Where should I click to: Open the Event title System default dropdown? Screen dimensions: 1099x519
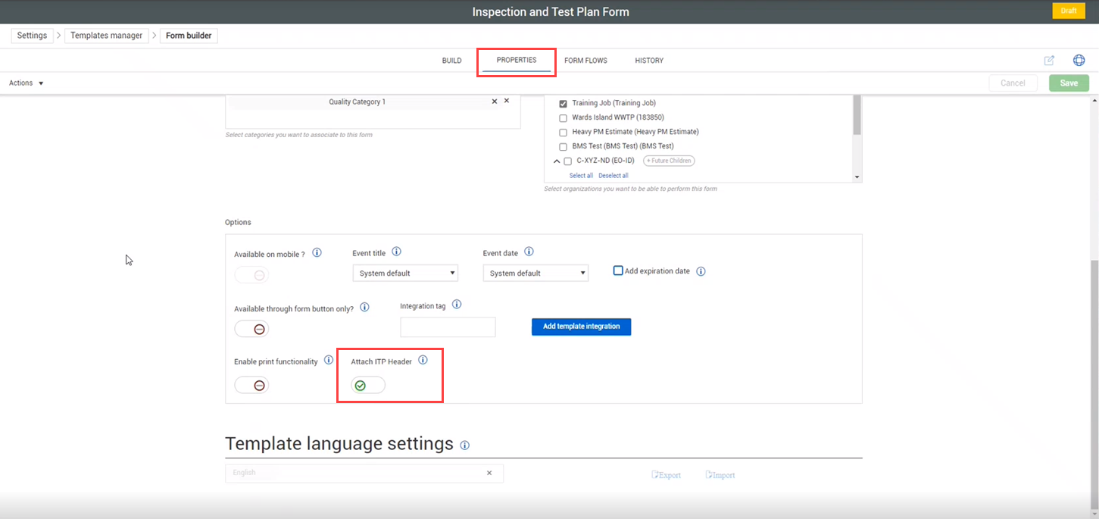pyautogui.click(x=405, y=273)
